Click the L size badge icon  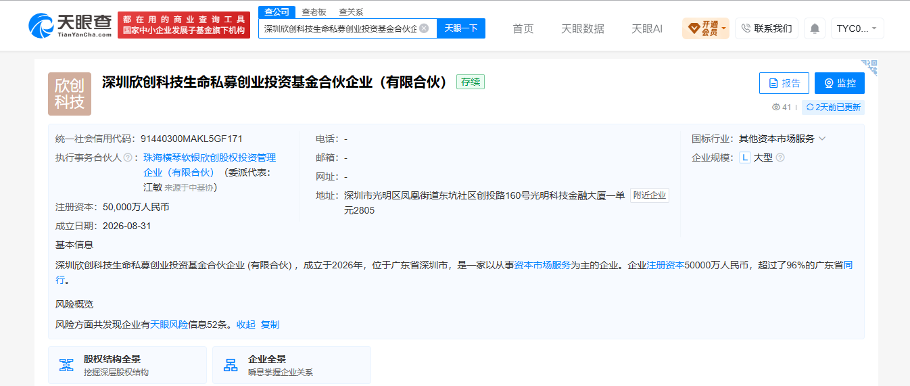coord(745,158)
